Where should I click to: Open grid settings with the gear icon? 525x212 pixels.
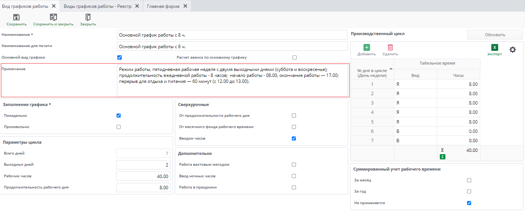[x=513, y=49]
